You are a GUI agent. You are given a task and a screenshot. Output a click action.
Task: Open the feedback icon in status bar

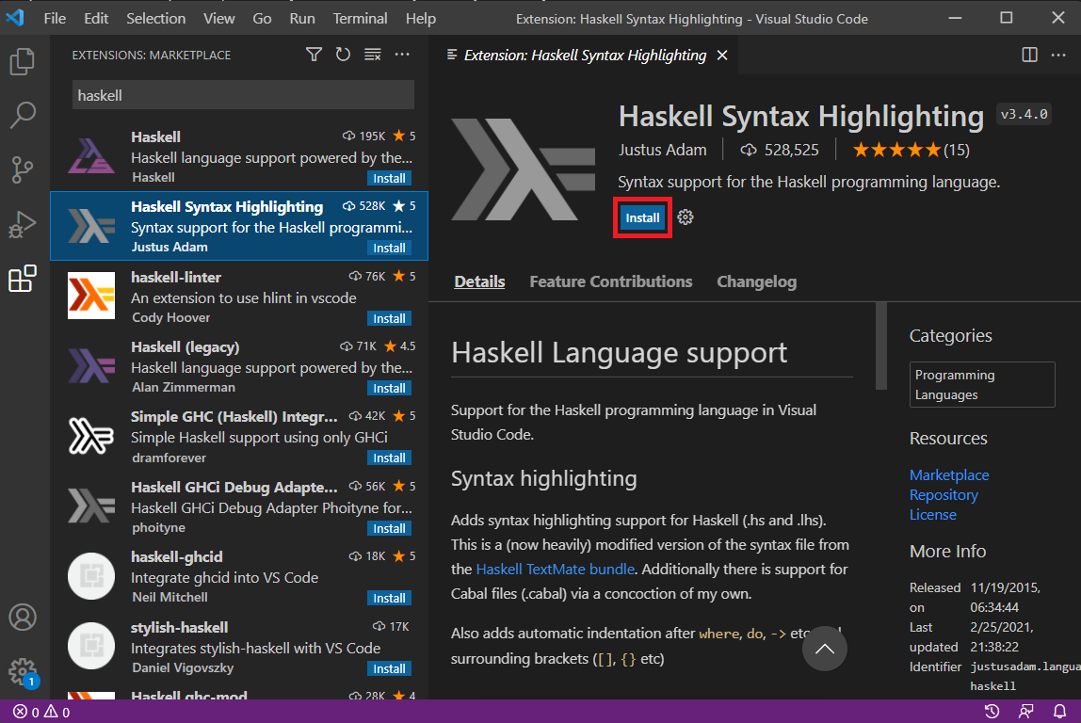pos(1026,712)
